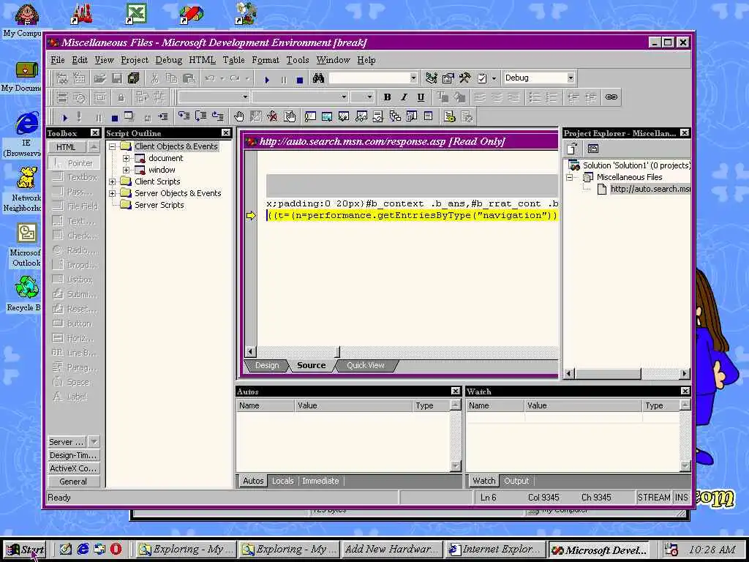Expand the window node in Script Outline
Viewport: 749px width, 562px height.
(x=126, y=170)
